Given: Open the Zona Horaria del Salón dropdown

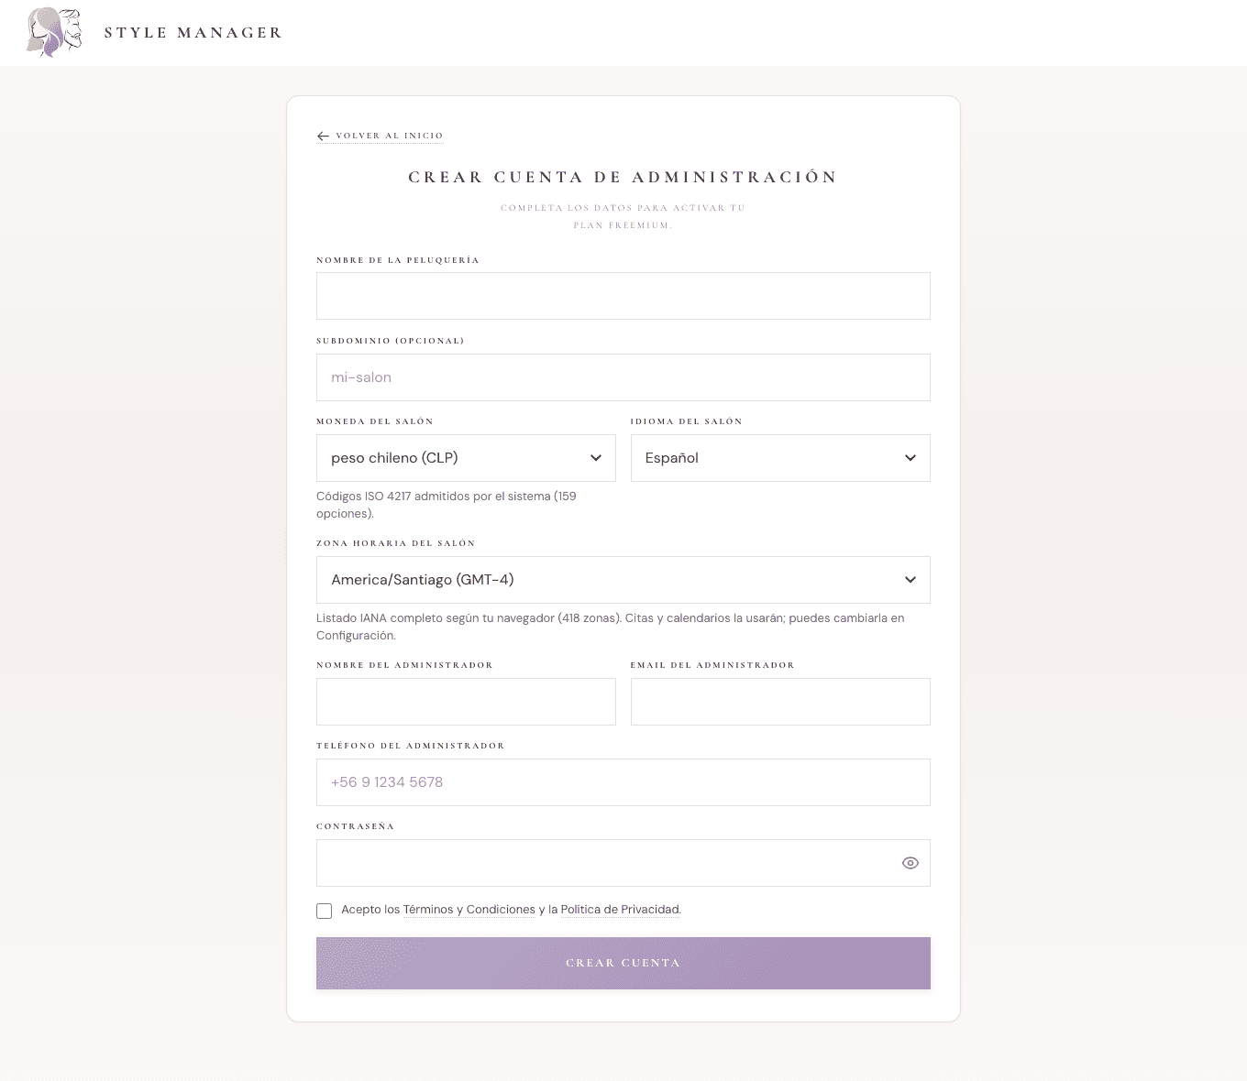Looking at the screenshot, I should point(623,580).
